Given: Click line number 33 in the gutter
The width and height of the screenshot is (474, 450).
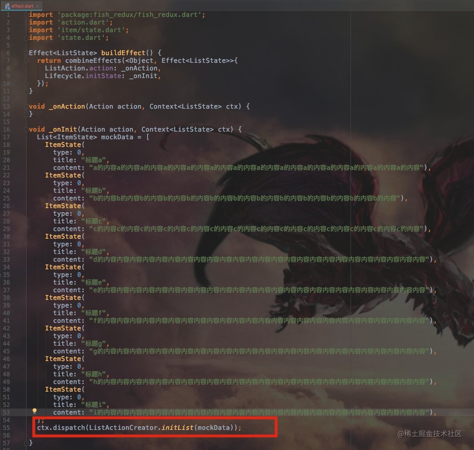Looking at the screenshot, I should (x=6, y=259).
